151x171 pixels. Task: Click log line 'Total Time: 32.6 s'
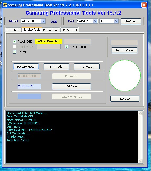click(x=18, y=140)
